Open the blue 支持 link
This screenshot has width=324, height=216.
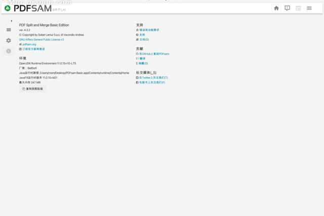[x=142, y=35]
